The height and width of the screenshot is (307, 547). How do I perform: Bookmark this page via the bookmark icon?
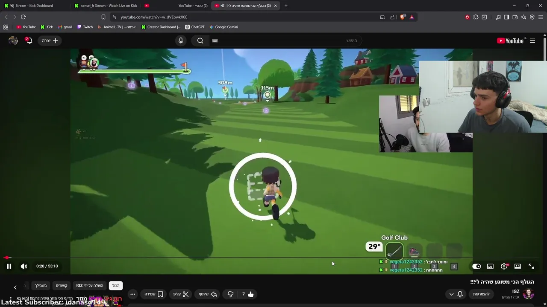(x=103, y=17)
